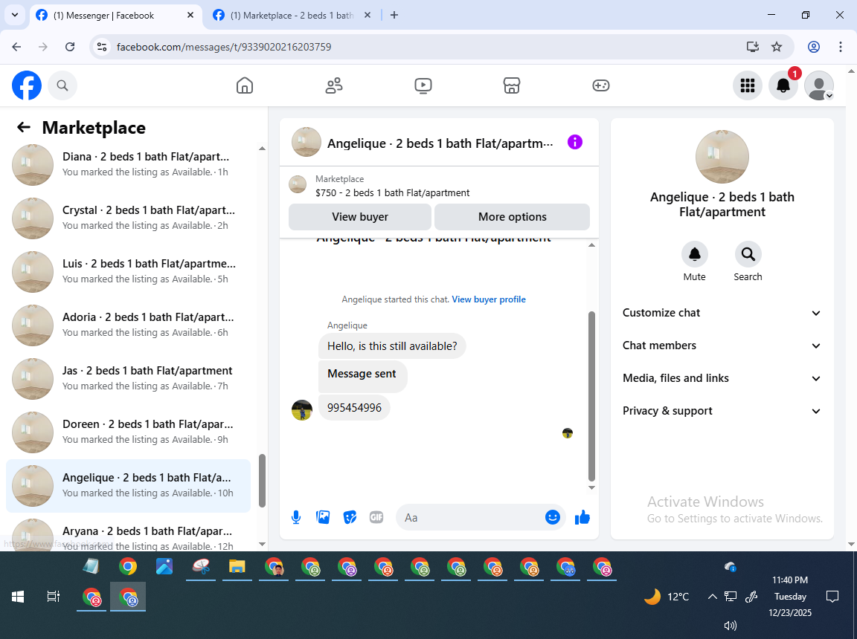Click the listing photo in right panel

coord(722,157)
